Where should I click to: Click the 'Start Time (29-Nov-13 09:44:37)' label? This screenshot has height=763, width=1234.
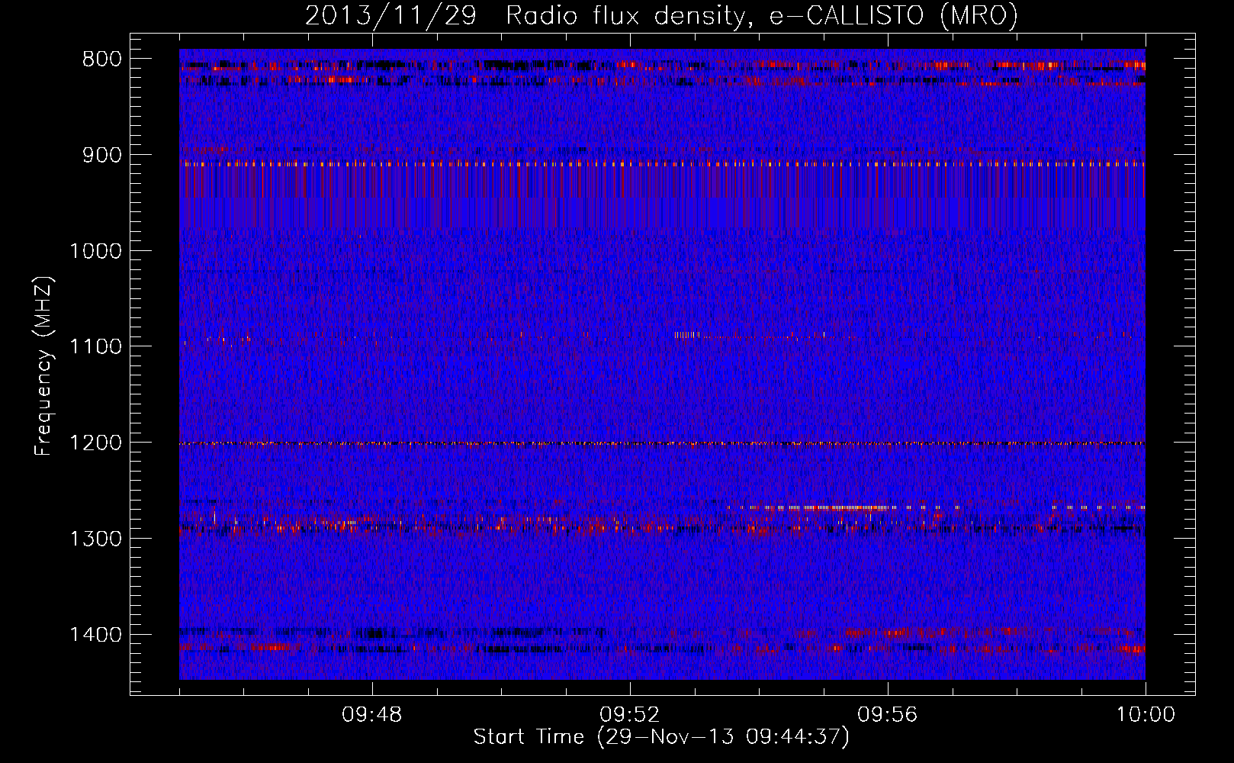(661, 737)
